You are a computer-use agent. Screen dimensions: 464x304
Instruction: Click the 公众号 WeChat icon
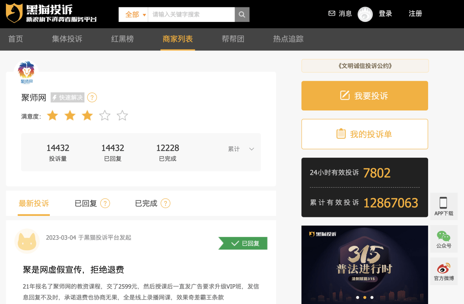tap(443, 236)
